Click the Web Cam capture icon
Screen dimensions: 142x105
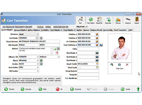pyautogui.click(x=119, y=65)
